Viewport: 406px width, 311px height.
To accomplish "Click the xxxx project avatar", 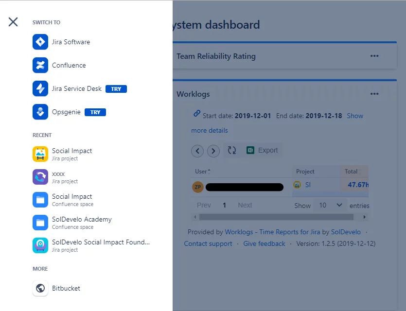I will [40, 177].
